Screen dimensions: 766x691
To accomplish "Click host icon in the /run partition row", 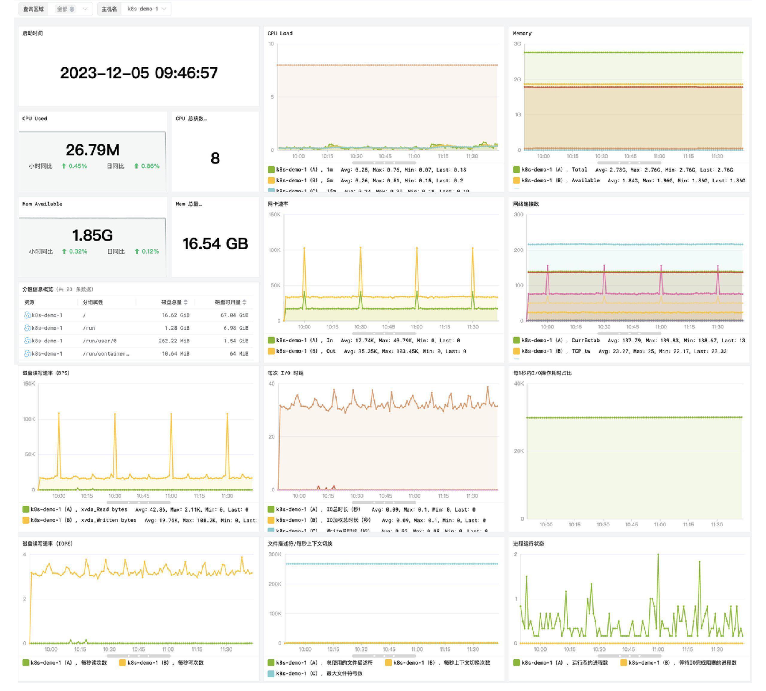I will [27, 328].
